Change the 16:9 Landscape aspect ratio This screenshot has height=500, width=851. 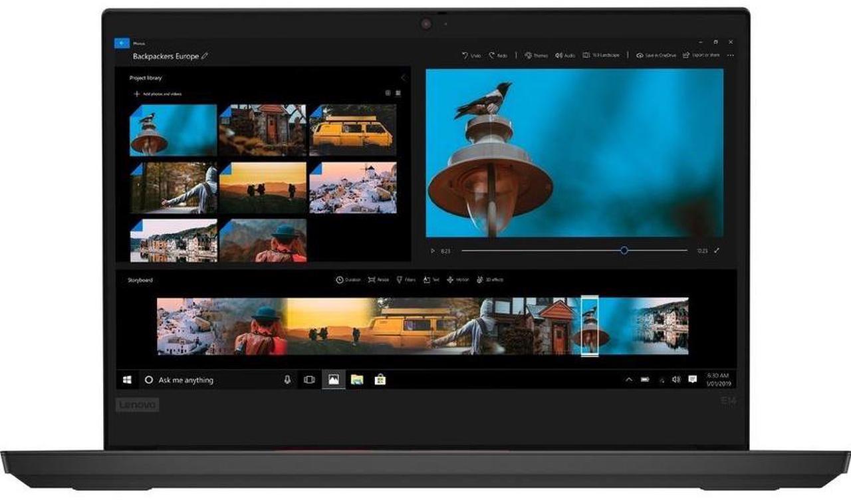coord(602,56)
